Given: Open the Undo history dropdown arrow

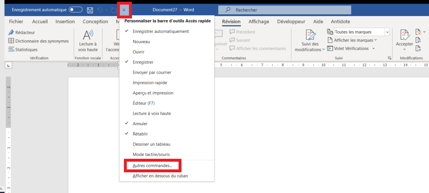Looking at the screenshot, I should click(106, 10).
